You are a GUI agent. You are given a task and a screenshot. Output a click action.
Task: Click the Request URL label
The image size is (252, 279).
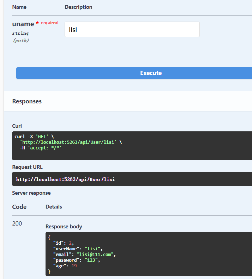coord(27,167)
